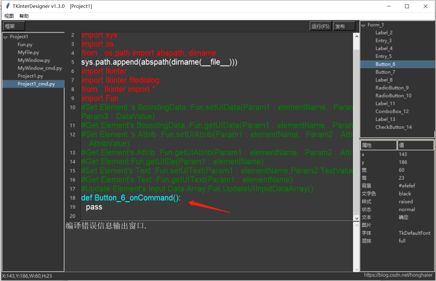The width and height of the screenshot is (436, 281).
Task: Select ComboBox_12 in the widget tree
Action: pyautogui.click(x=392, y=111)
